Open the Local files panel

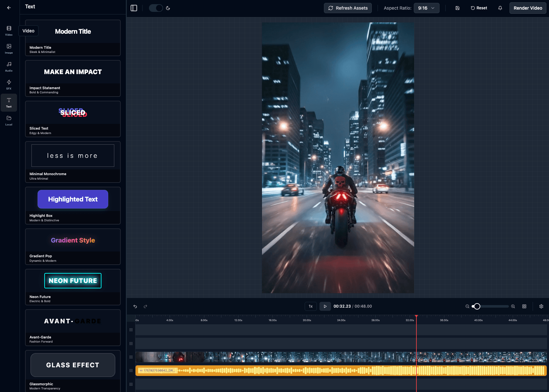pyautogui.click(x=9, y=120)
